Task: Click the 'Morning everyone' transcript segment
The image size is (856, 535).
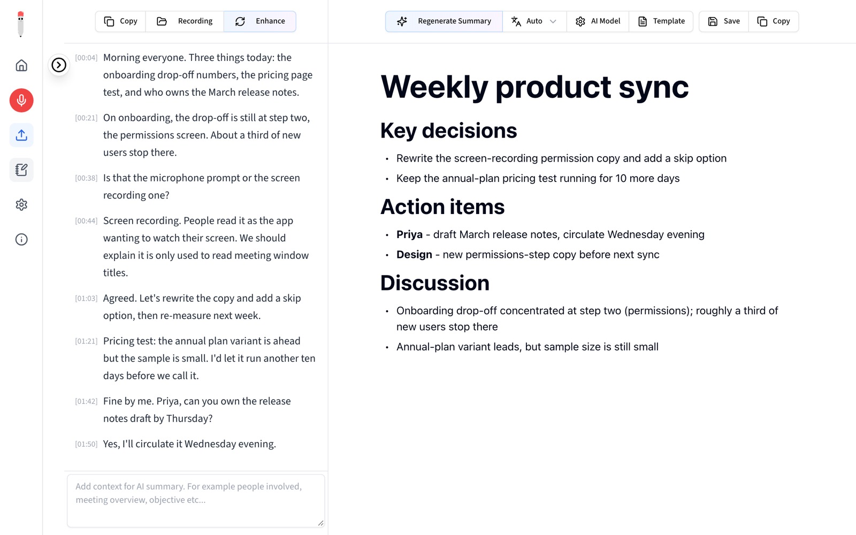Action: 208,75
